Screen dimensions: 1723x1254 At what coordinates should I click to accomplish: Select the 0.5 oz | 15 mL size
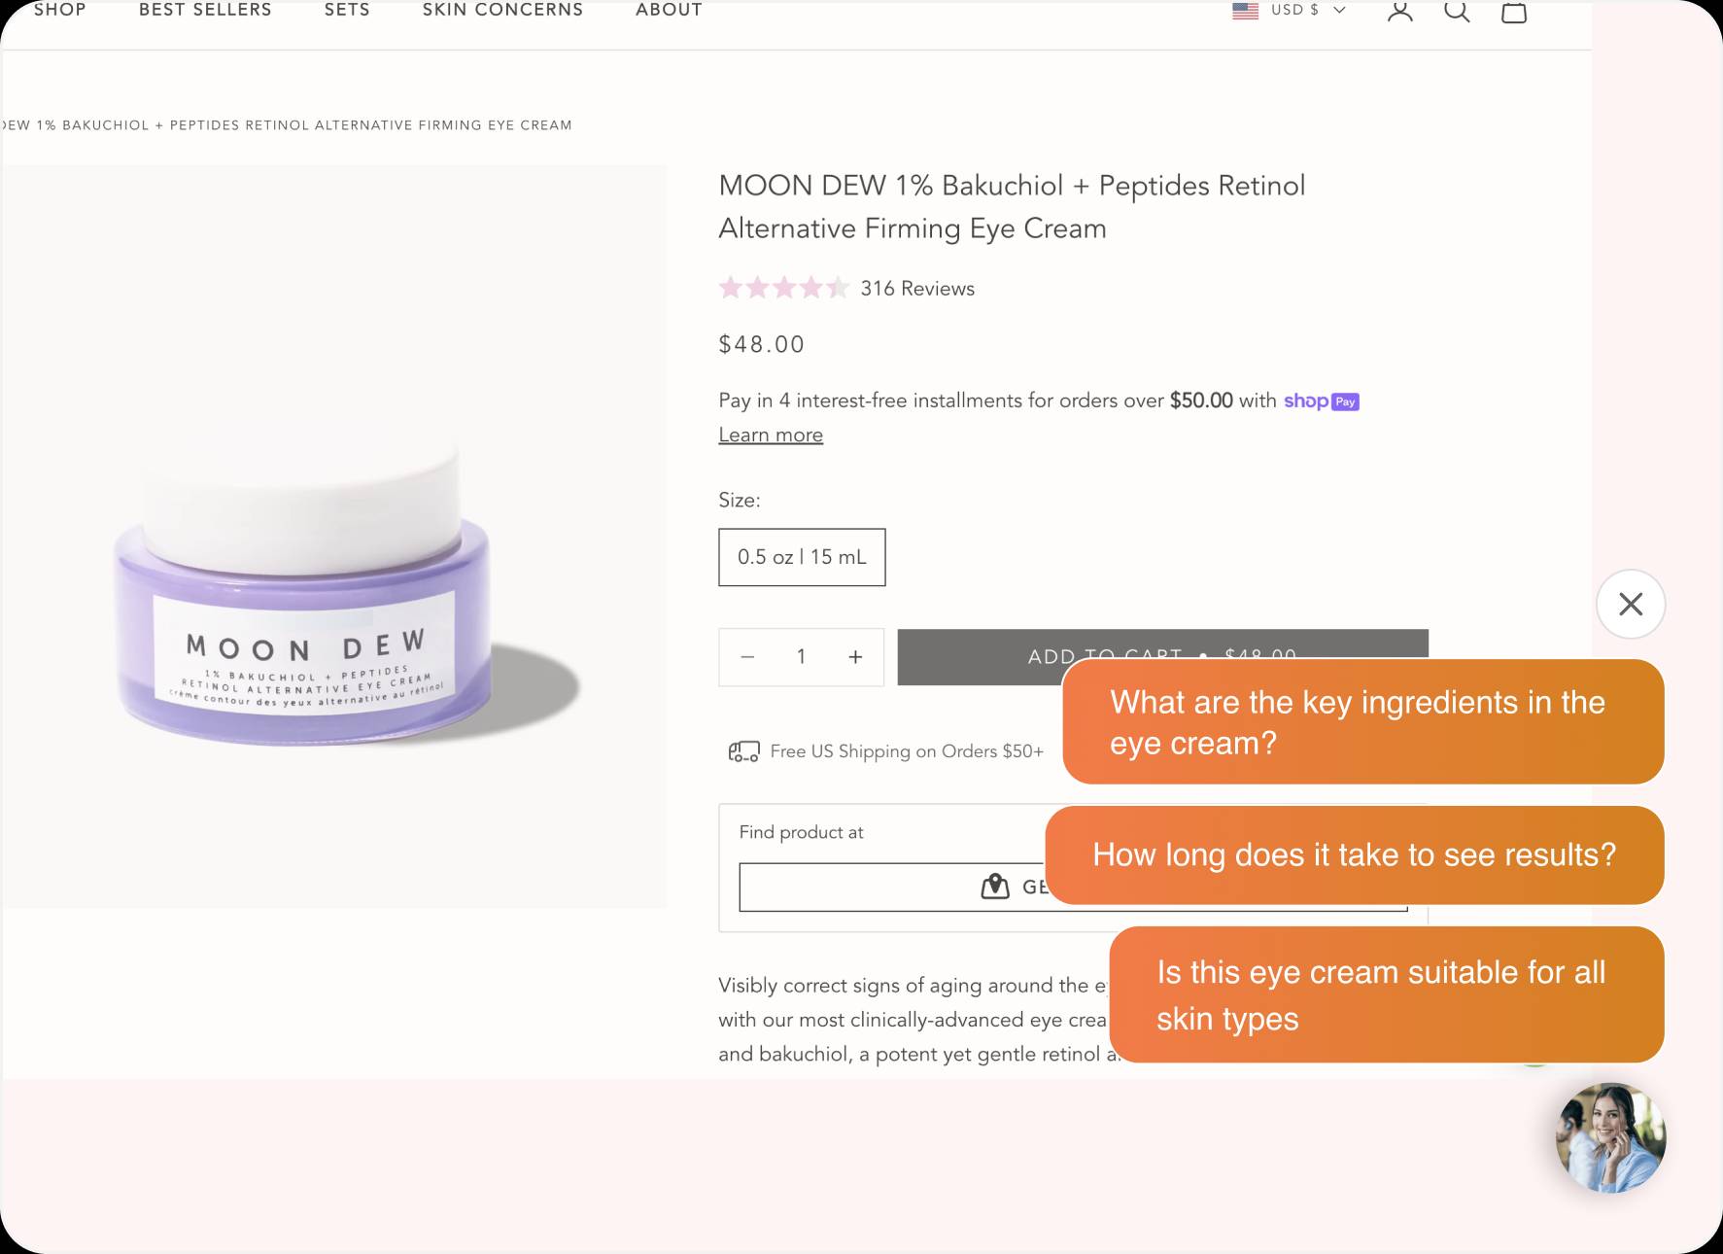pyautogui.click(x=802, y=557)
